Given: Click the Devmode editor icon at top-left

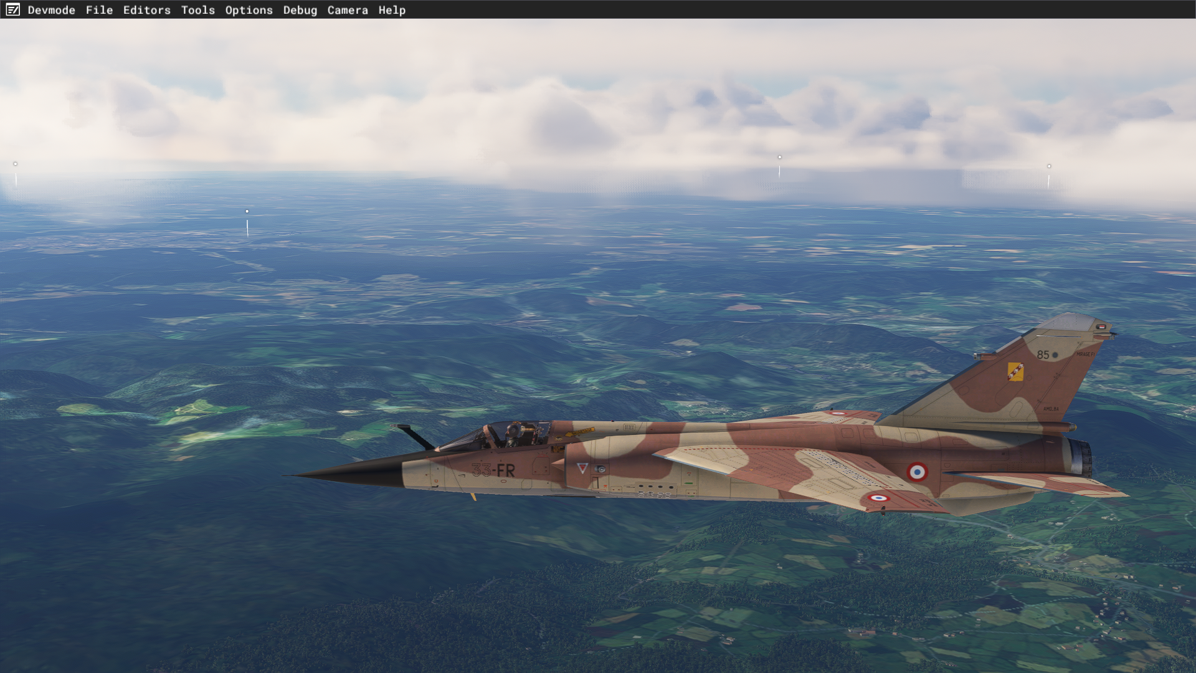Looking at the screenshot, I should pos(12,9).
